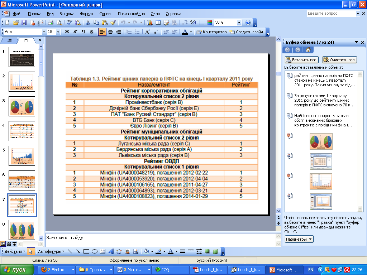Select the Oval drawing tool
This screenshot has height=275, width=367.
tap(95, 251)
